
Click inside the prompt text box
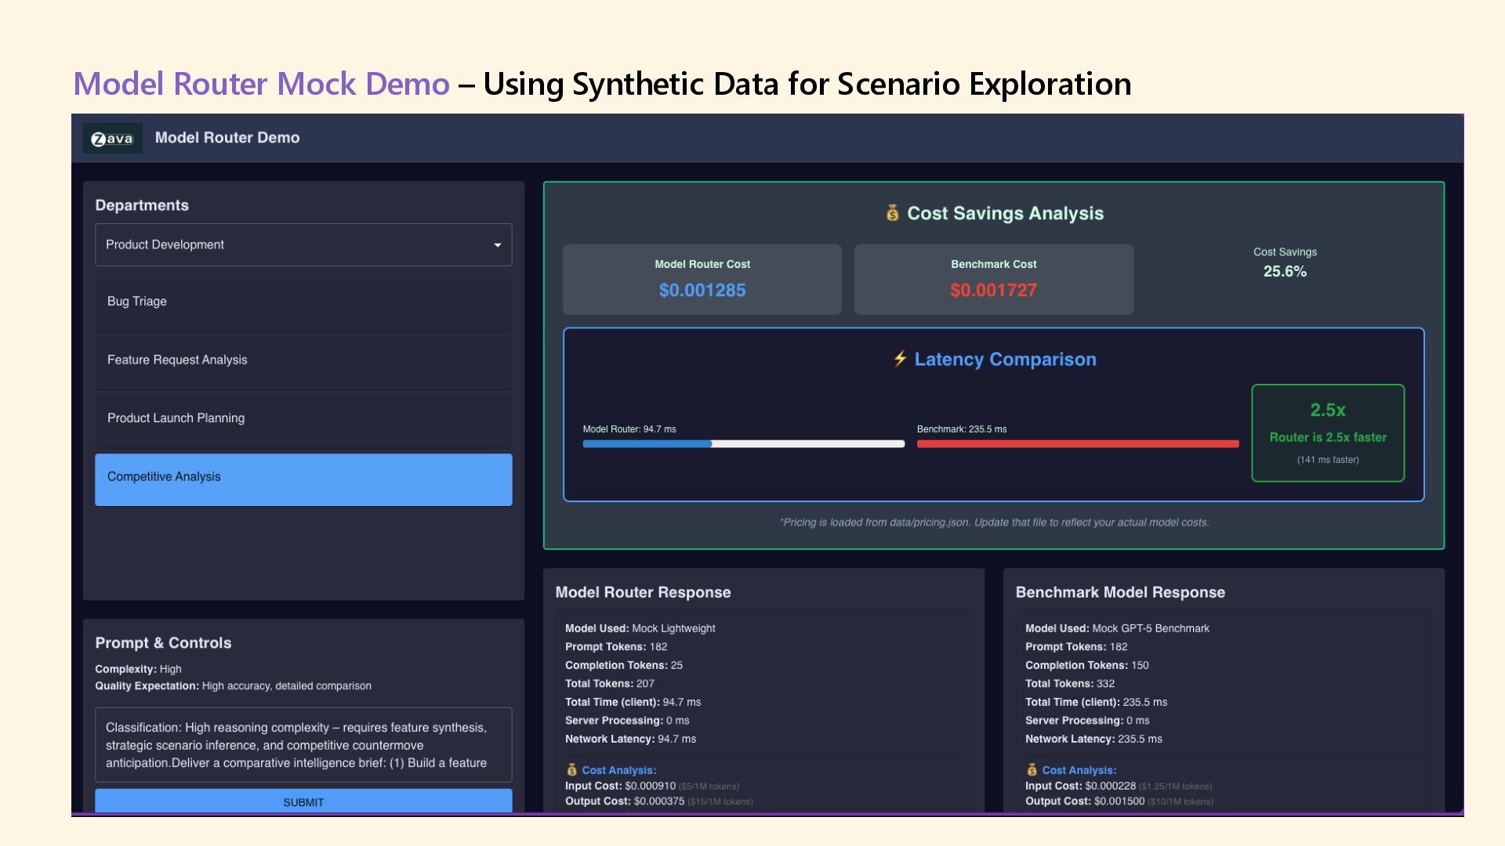[303, 745]
